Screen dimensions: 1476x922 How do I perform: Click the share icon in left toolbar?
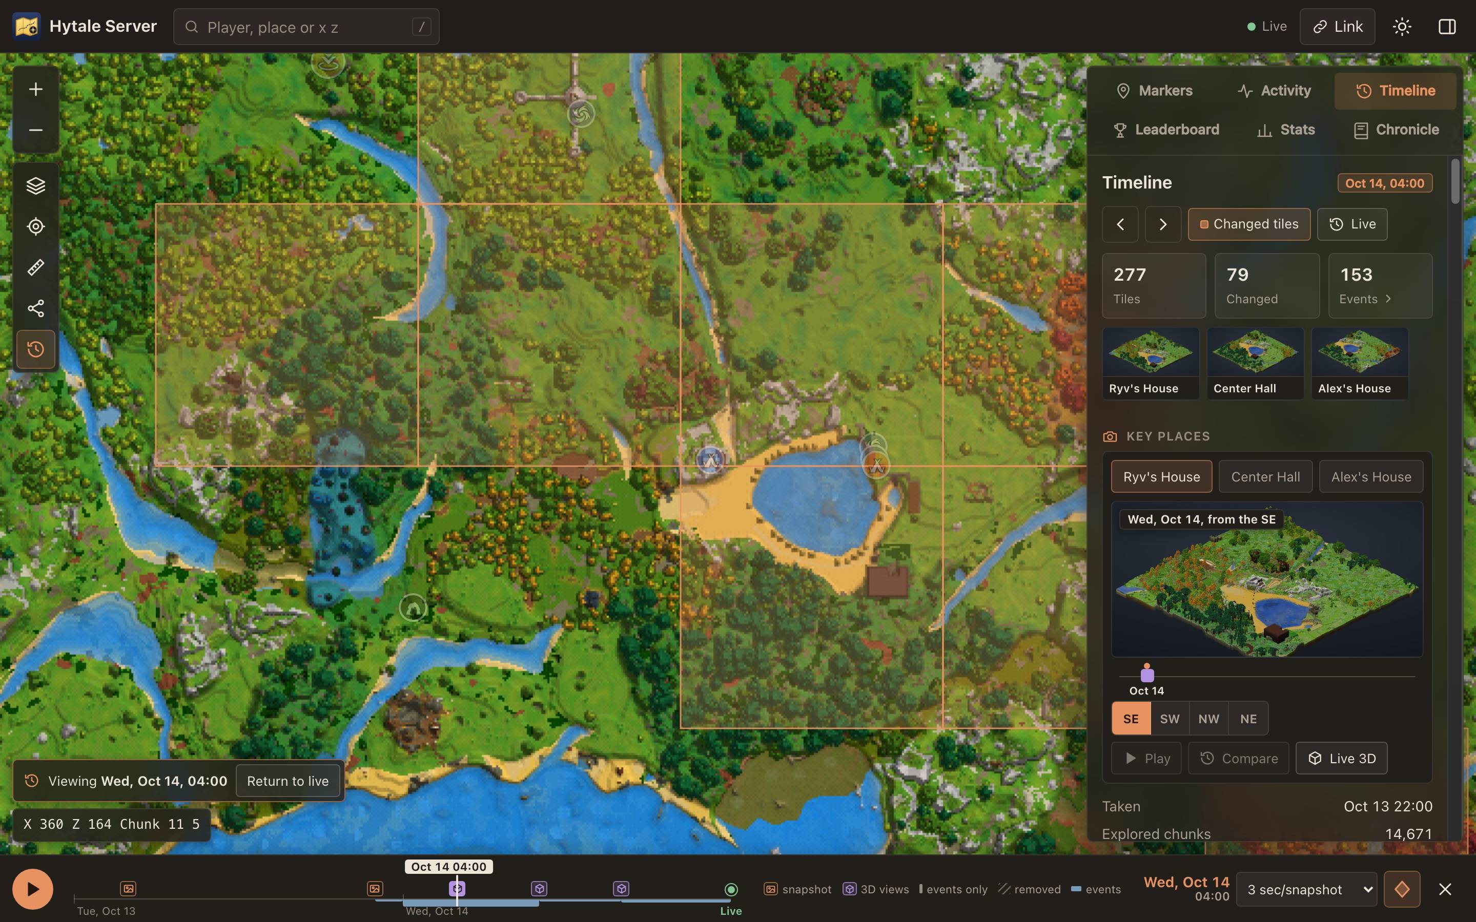[36, 308]
